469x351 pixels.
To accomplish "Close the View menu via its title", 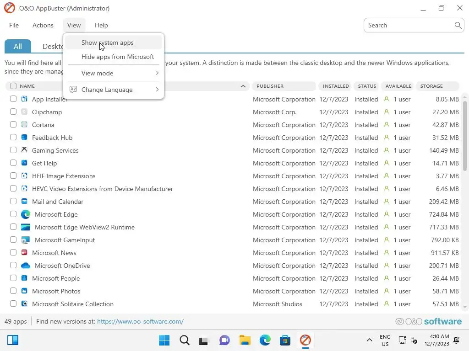I will pos(74,26).
